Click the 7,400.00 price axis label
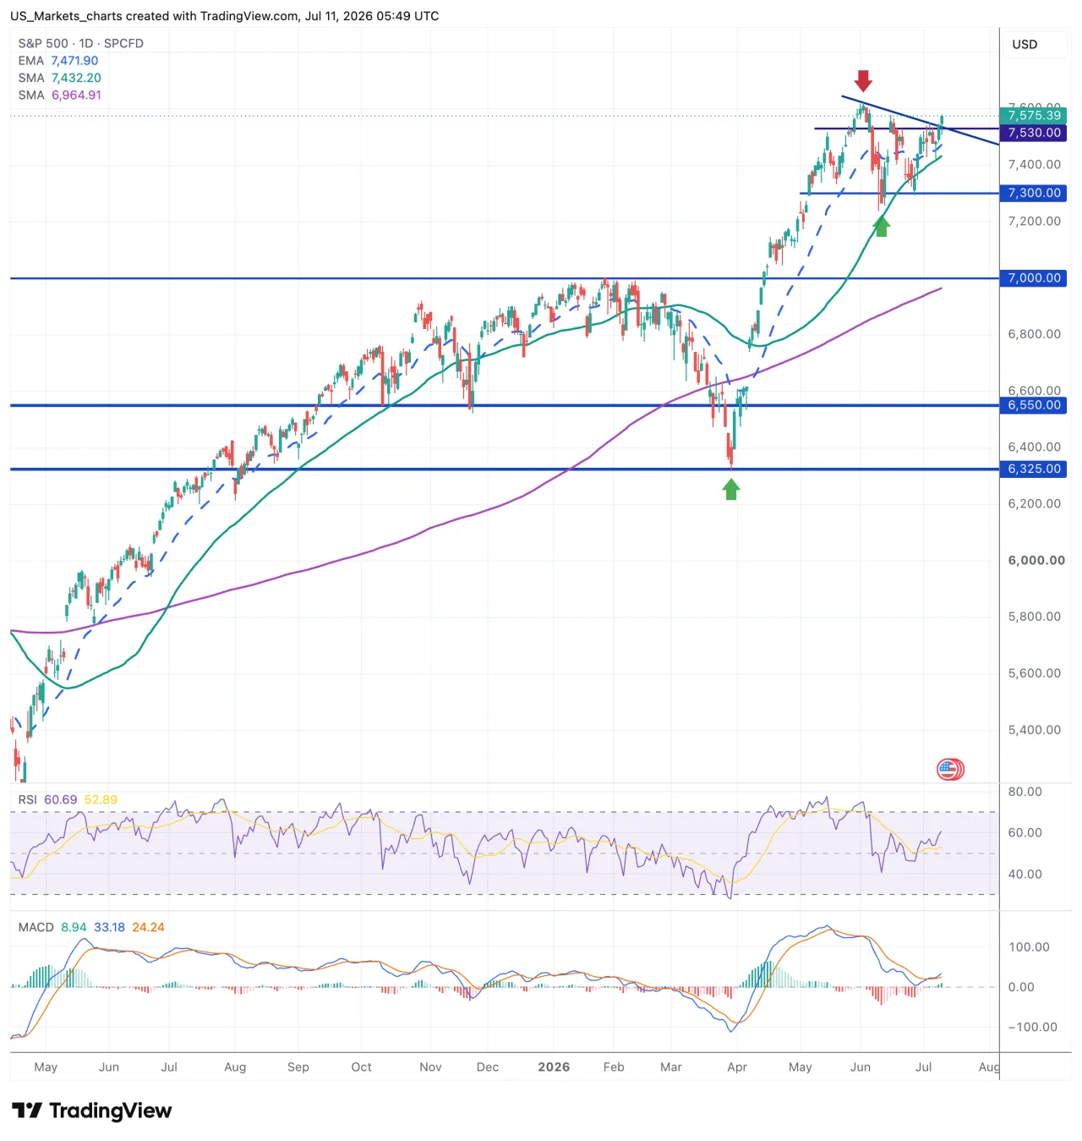Viewport: 1082px width, 1141px height. click(1034, 165)
